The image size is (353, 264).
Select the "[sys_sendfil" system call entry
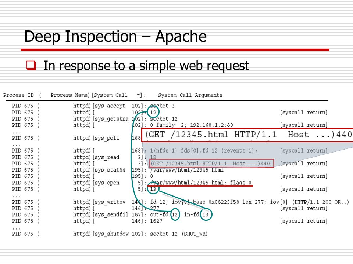(x=110, y=214)
